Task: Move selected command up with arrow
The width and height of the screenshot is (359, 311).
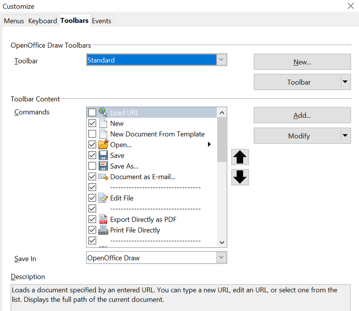Action: [240, 157]
